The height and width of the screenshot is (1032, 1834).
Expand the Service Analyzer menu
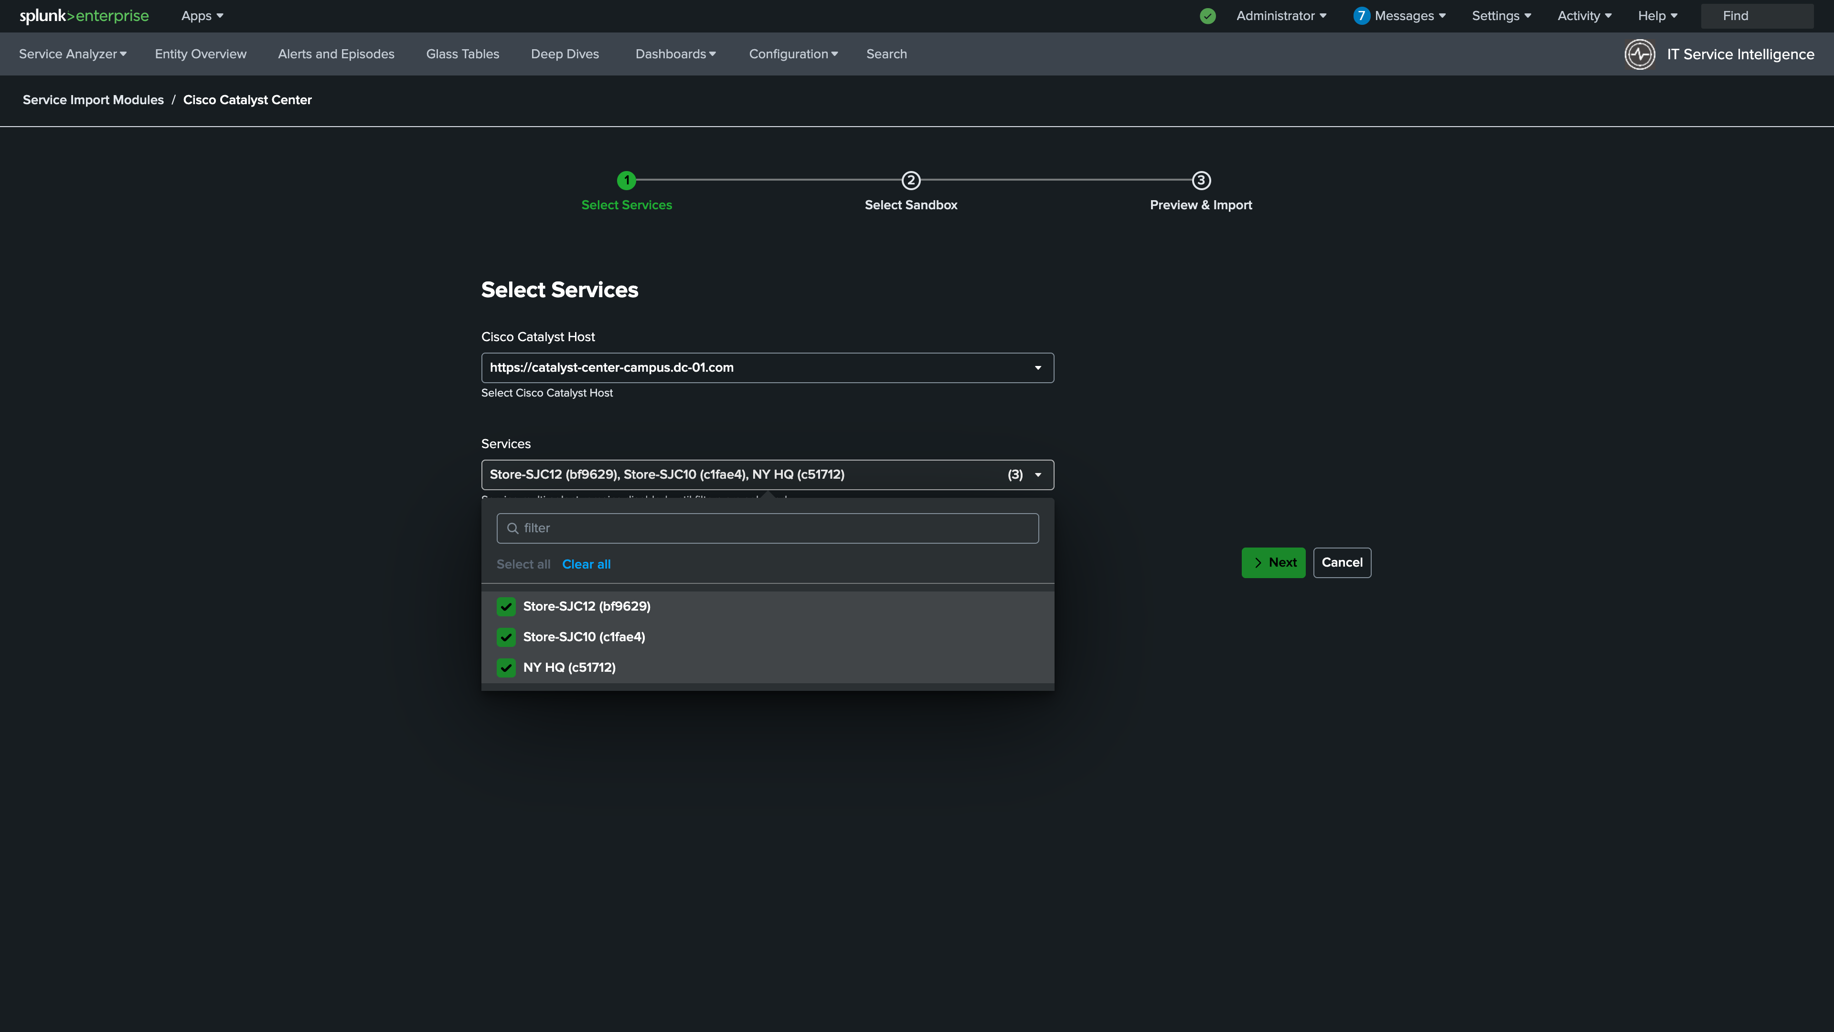coord(73,54)
